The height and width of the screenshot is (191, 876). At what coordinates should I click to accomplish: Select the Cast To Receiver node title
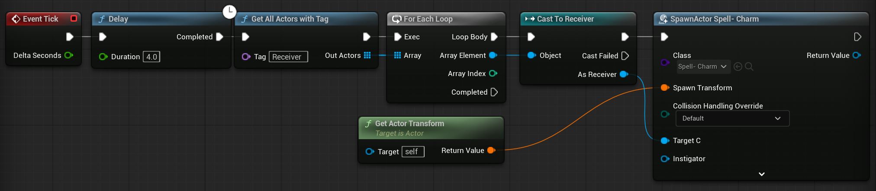pos(565,19)
